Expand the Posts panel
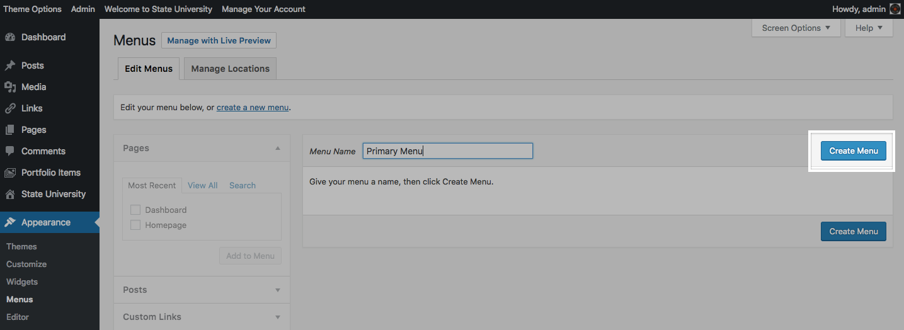904x330 pixels. coord(202,290)
